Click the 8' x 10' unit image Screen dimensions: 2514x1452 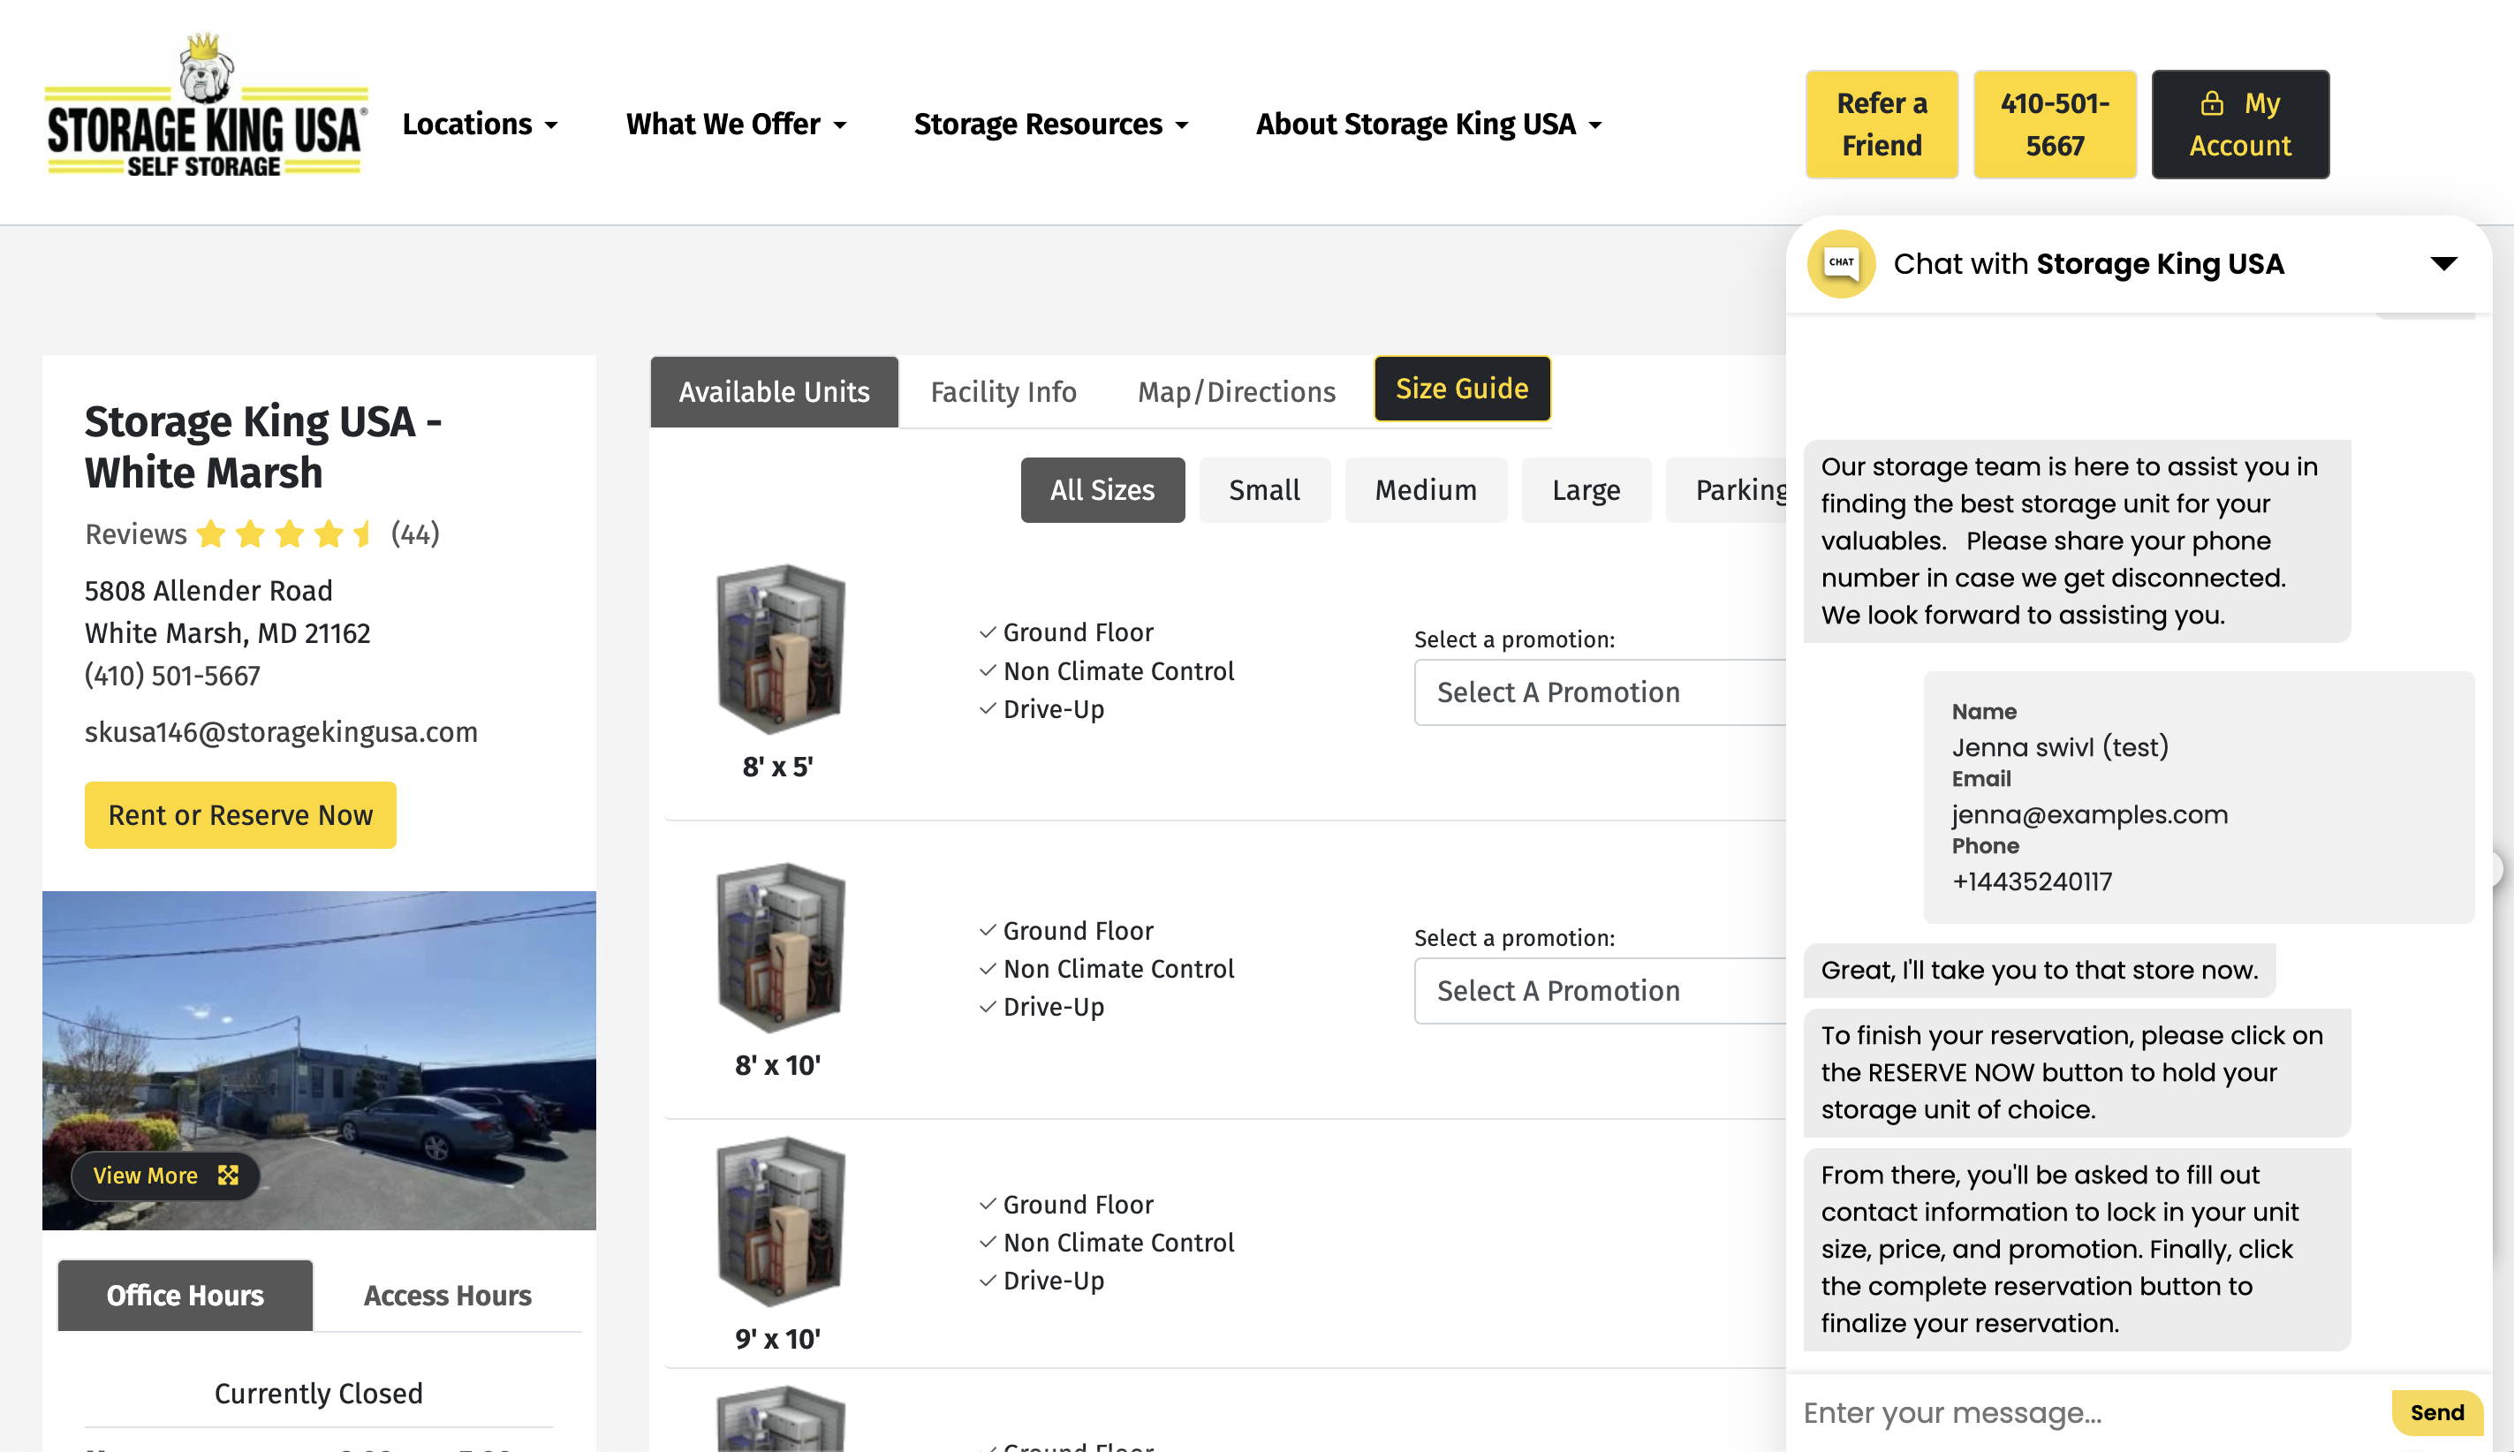click(x=780, y=948)
